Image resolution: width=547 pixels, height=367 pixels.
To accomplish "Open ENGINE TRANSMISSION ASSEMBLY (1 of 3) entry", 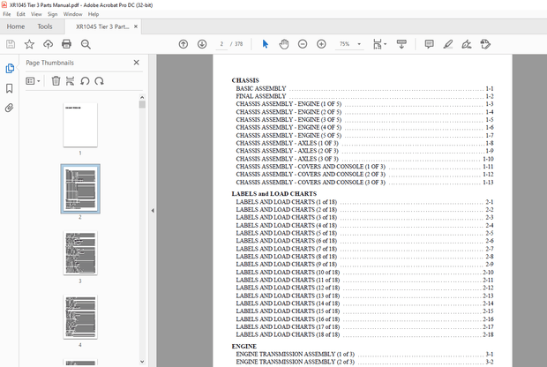I will coord(364,354).
